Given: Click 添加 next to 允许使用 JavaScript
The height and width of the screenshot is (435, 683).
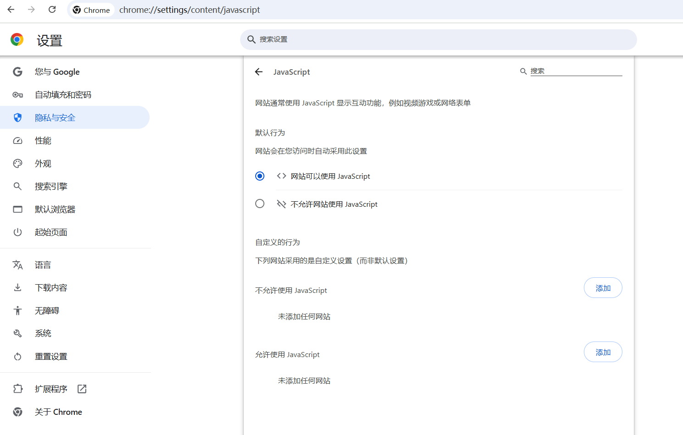Looking at the screenshot, I should click(603, 352).
